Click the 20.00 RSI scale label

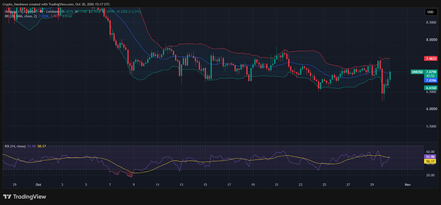(x=430, y=175)
